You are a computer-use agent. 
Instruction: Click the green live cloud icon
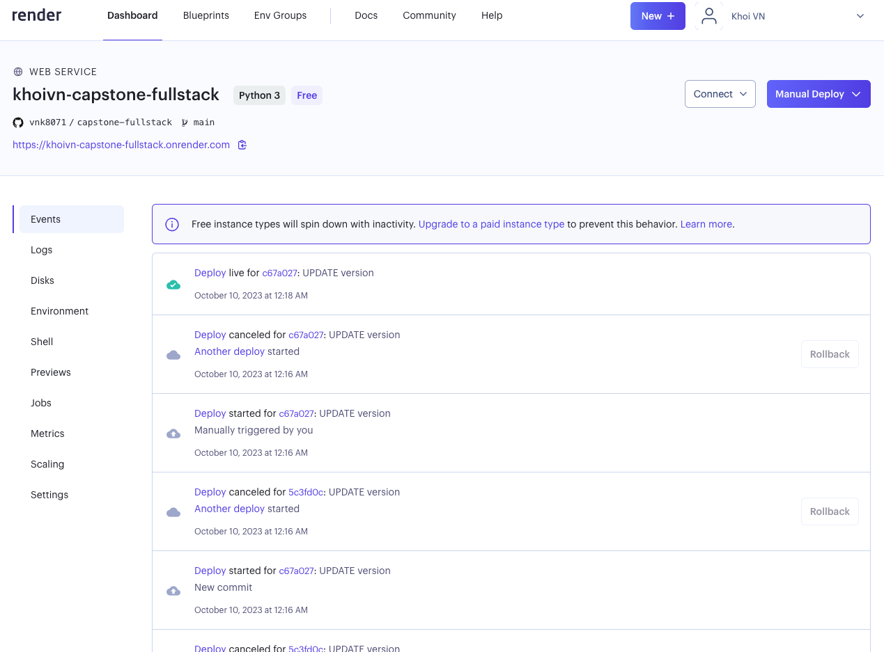[x=173, y=285]
